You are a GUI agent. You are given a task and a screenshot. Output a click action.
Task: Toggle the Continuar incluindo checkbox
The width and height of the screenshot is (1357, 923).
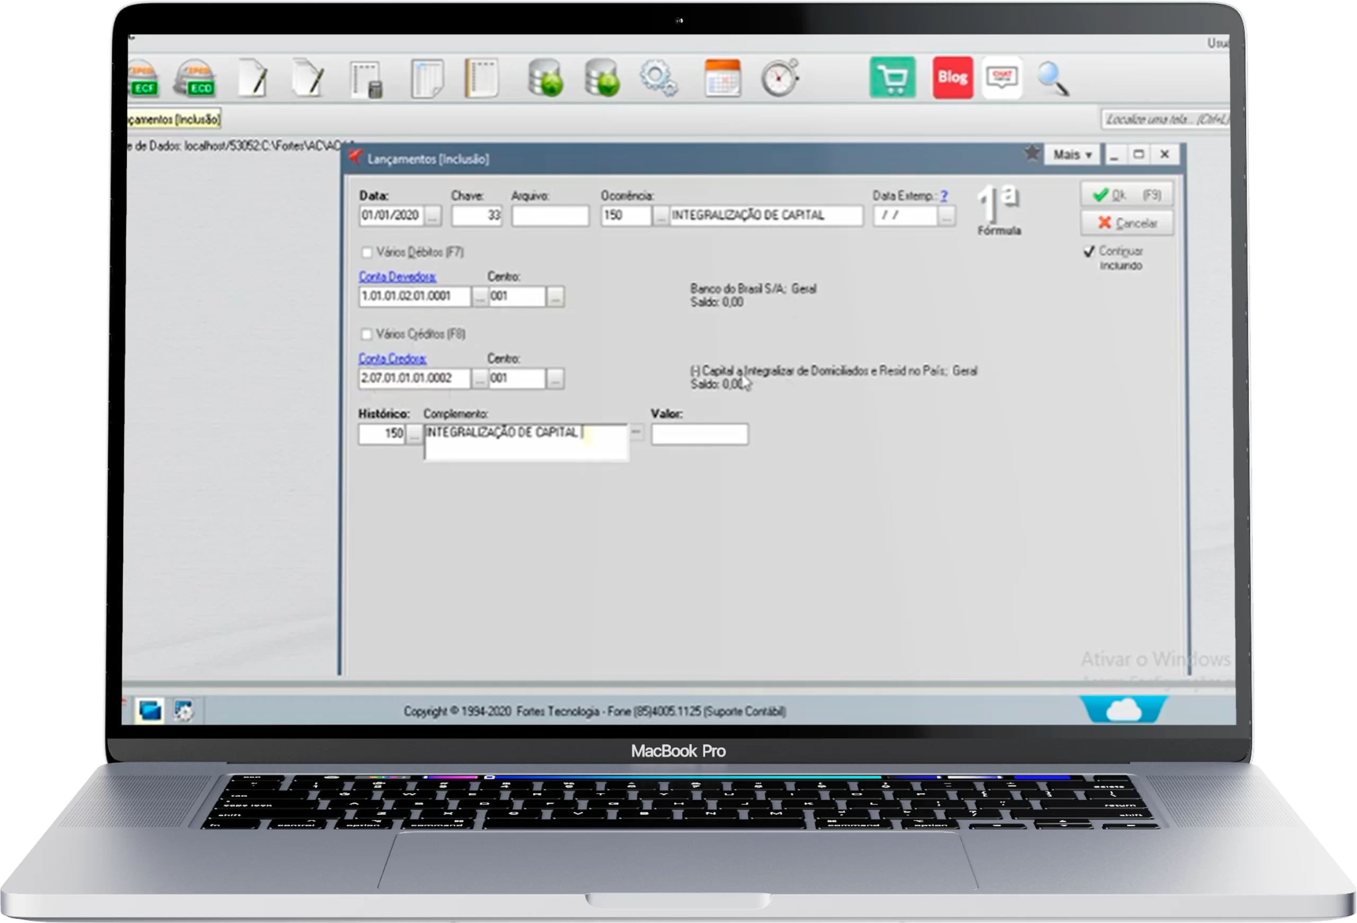pyautogui.click(x=1089, y=252)
